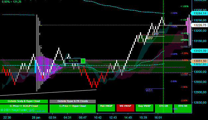Click the red Wk VWAP status button

125,108
